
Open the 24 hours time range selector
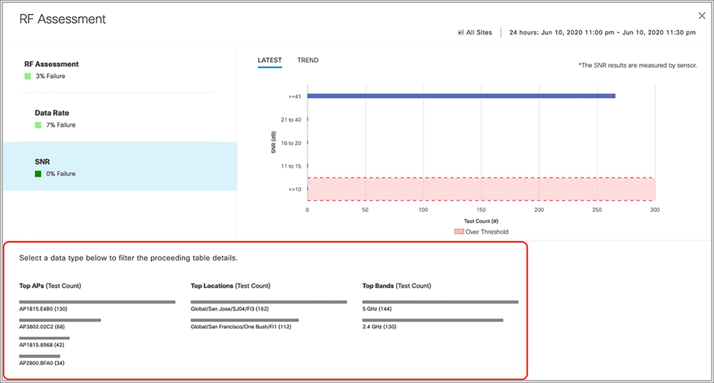[602, 32]
